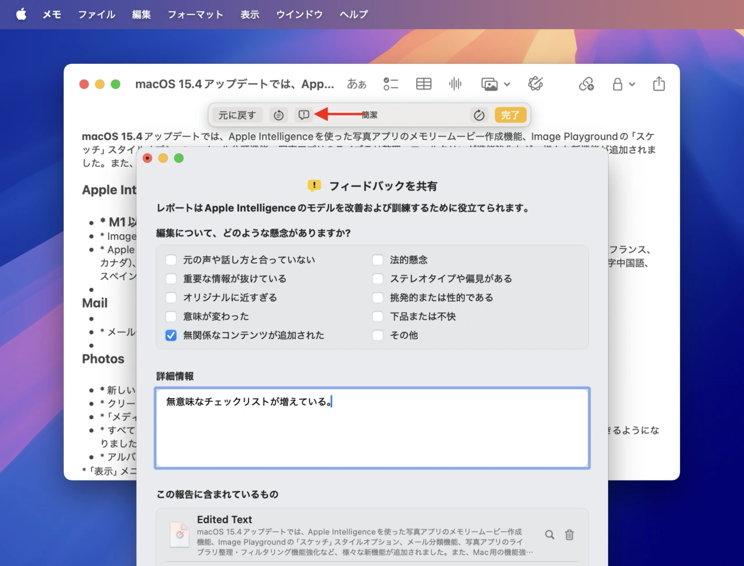Image resolution: width=744 pixels, height=566 pixels.
Task: Open the Apple Intelligence writing tools icon
Action: tap(535, 84)
